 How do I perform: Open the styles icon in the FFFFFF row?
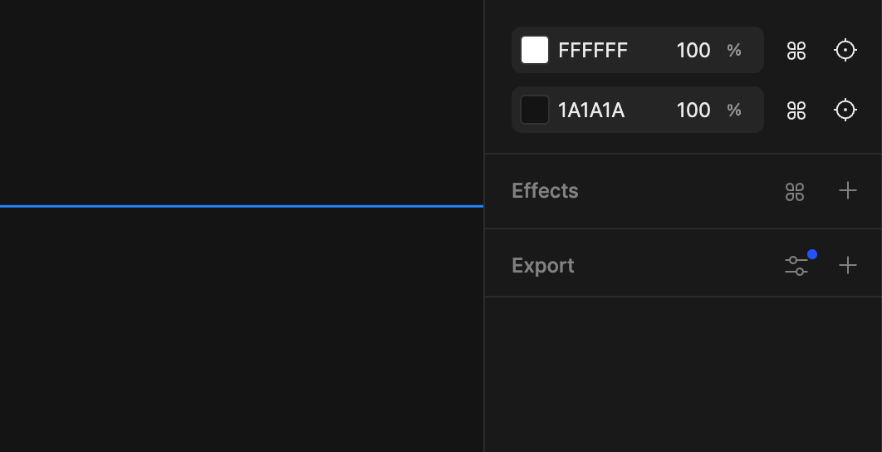[x=796, y=51]
